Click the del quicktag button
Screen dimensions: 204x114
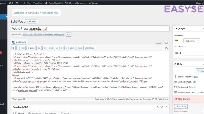[39, 48]
